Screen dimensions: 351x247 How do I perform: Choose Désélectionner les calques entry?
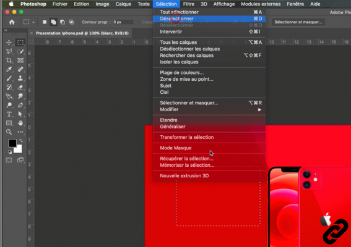tap(209, 49)
